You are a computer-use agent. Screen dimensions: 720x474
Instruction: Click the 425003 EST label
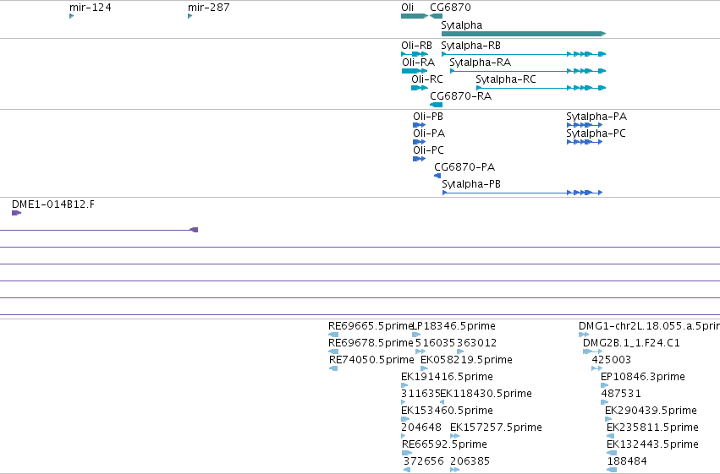(611, 360)
